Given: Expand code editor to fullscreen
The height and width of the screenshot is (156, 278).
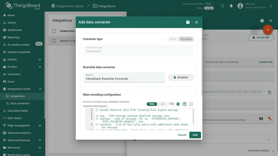Looking at the screenshot, I should click(x=191, y=104).
